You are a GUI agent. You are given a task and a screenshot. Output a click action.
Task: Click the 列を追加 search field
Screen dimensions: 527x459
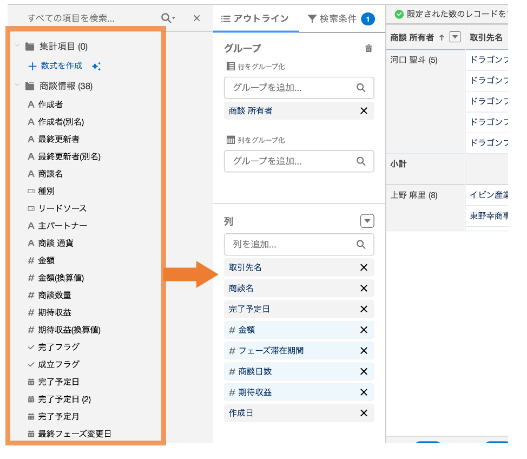(292, 245)
